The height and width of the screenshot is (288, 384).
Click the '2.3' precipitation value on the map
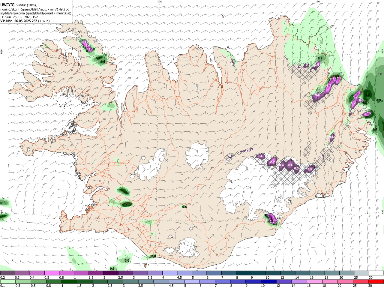128,204
